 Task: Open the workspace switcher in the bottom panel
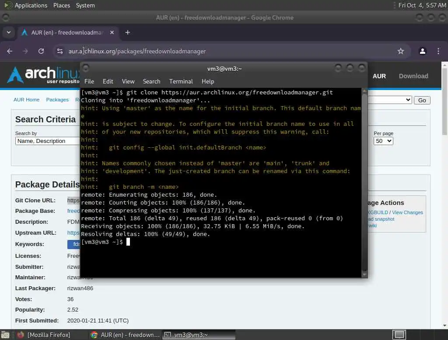[399, 335]
